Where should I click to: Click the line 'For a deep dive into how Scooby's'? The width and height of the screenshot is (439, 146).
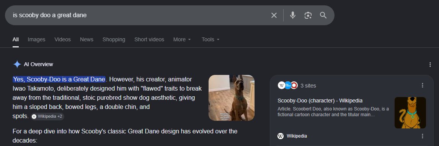(x=125, y=131)
